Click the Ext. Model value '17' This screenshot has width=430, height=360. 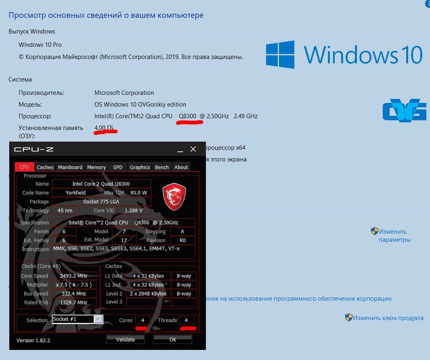(124, 241)
